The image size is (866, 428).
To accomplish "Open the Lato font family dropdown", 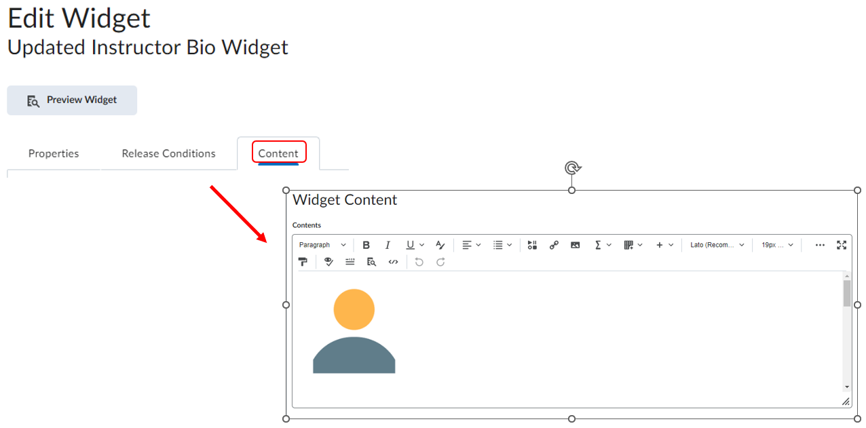I will [x=717, y=245].
